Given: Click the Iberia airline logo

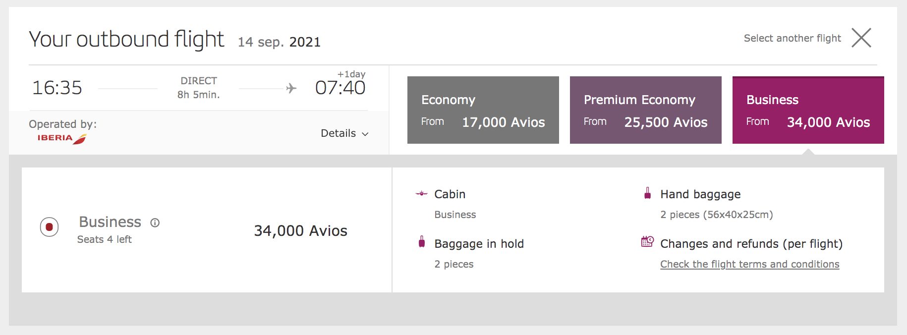Looking at the screenshot, I should coord(62,138).
